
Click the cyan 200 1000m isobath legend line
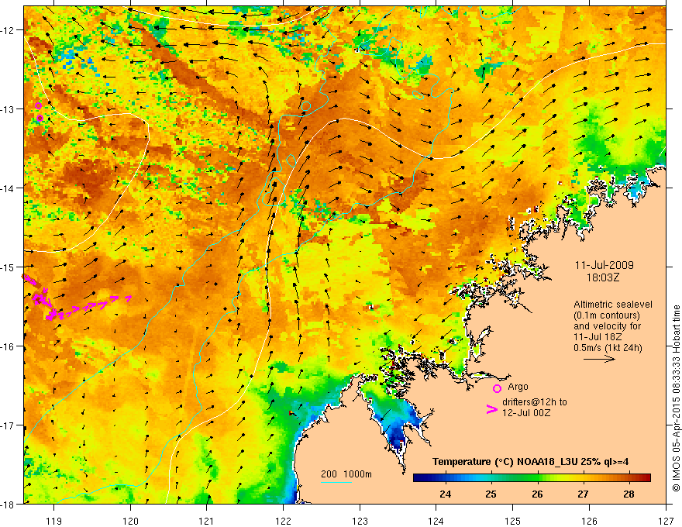[336, 482]
